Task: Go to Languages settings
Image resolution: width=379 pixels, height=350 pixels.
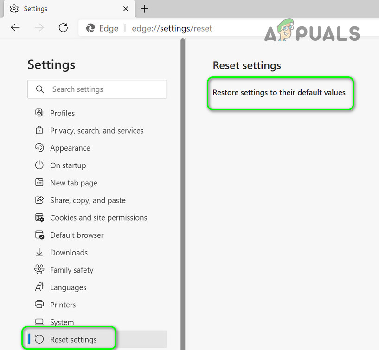Action: click(60, 287)
